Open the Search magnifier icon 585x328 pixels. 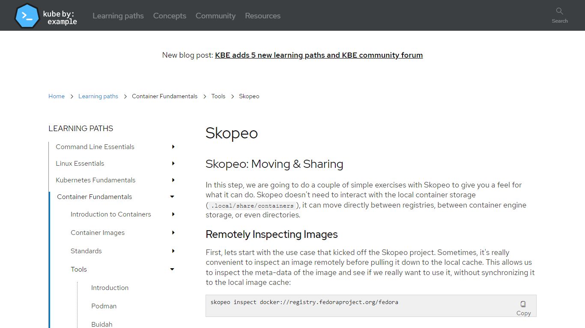coord(559,11)
